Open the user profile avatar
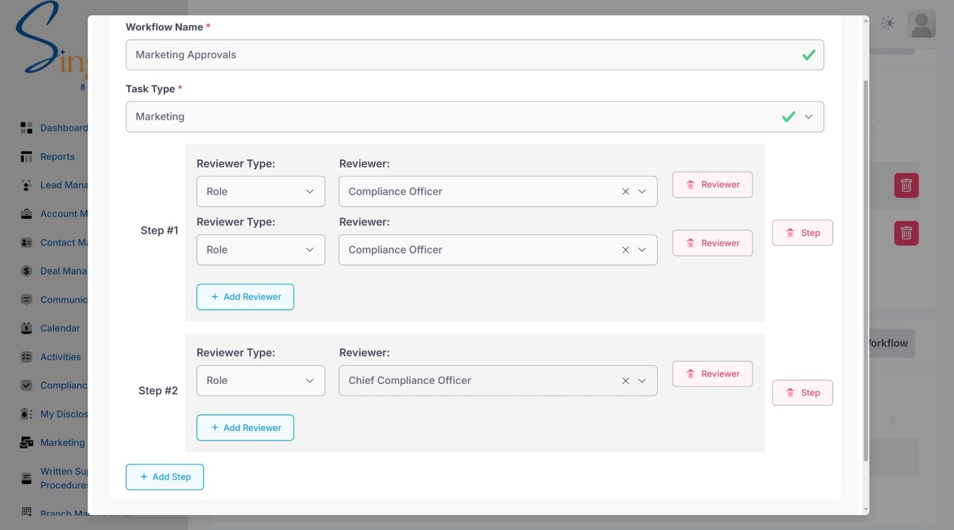 921,24
